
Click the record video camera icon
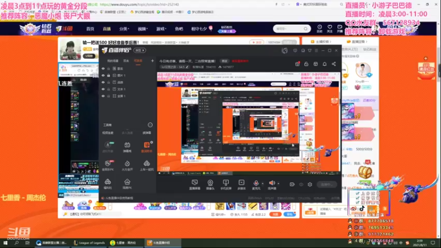[x=292, y=185]
